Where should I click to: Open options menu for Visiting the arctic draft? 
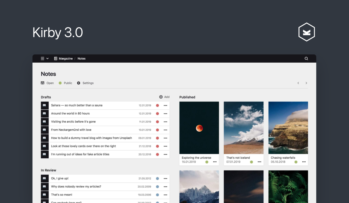(165, 122)
